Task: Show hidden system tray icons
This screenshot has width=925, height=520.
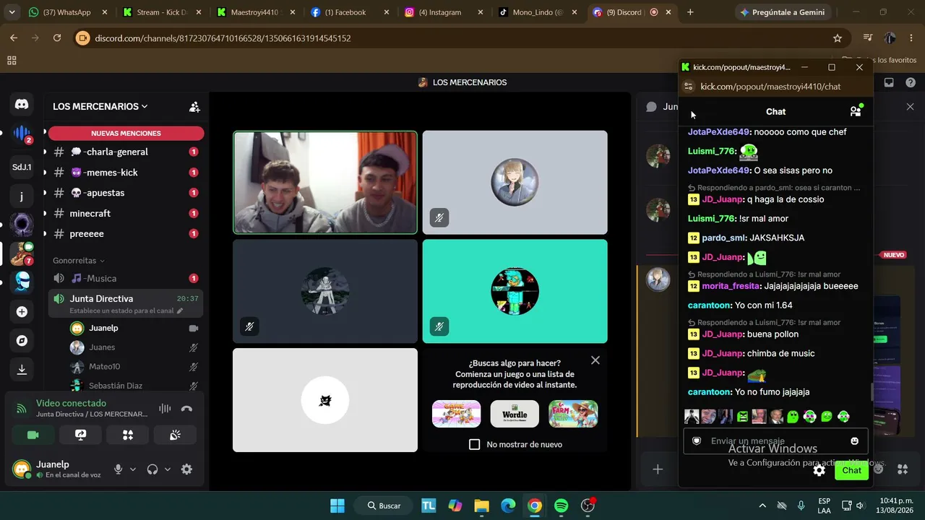Action: click(x=762, y=506)
